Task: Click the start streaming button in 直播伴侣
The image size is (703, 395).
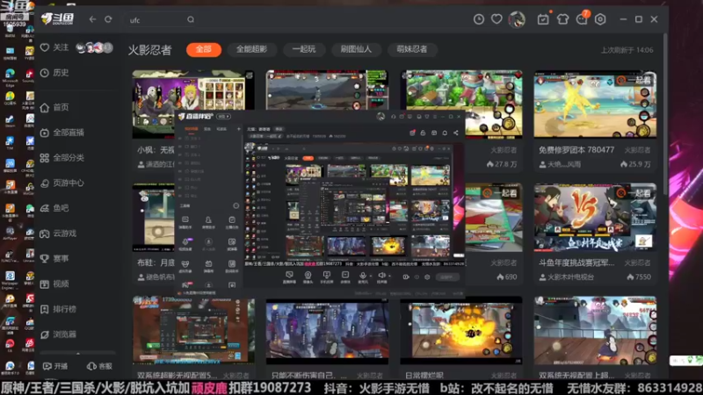Action: pos(447,277)
